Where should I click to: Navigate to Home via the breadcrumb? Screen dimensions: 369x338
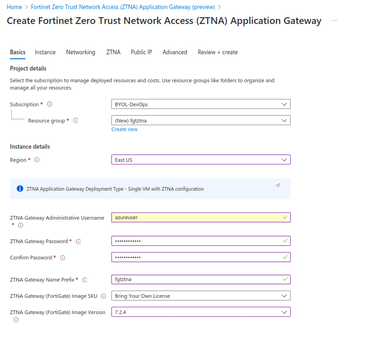point(14,7)
